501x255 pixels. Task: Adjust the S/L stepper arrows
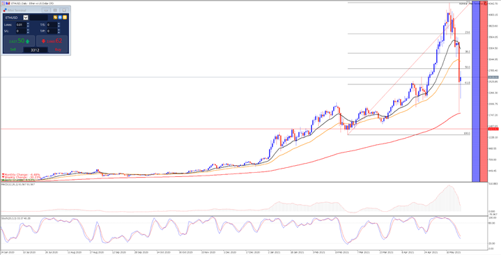pyautogui.click(x=28, y=31)
